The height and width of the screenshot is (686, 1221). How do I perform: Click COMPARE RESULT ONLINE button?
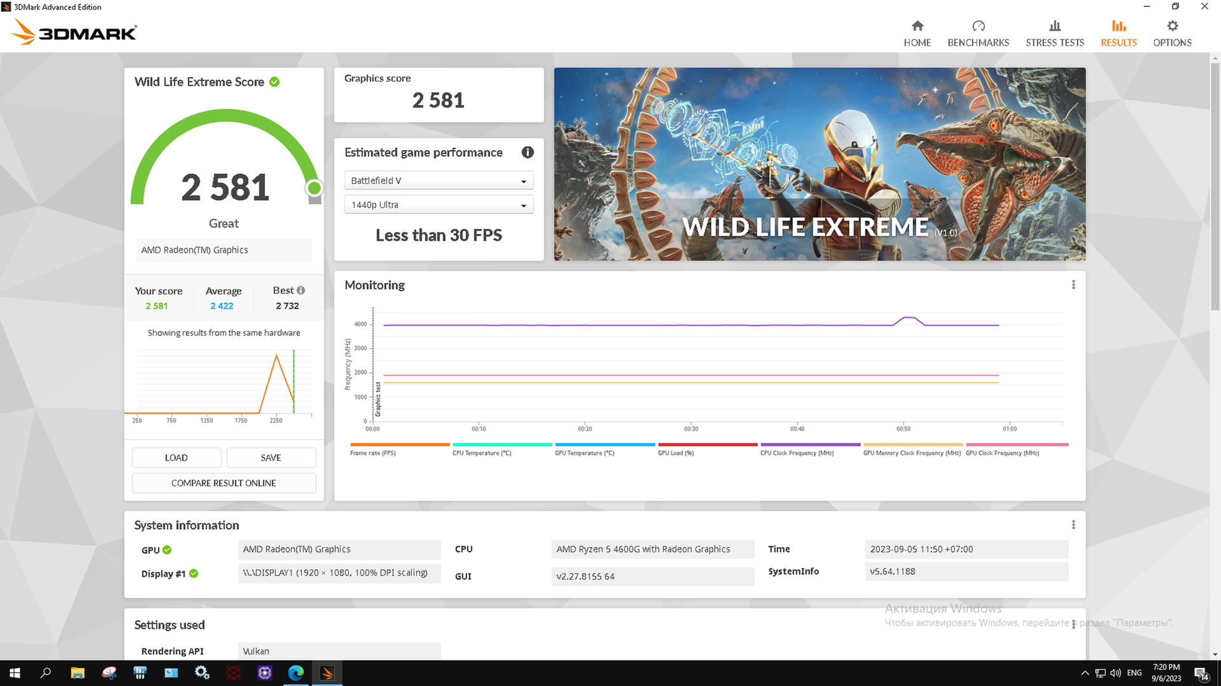[224, 483]
